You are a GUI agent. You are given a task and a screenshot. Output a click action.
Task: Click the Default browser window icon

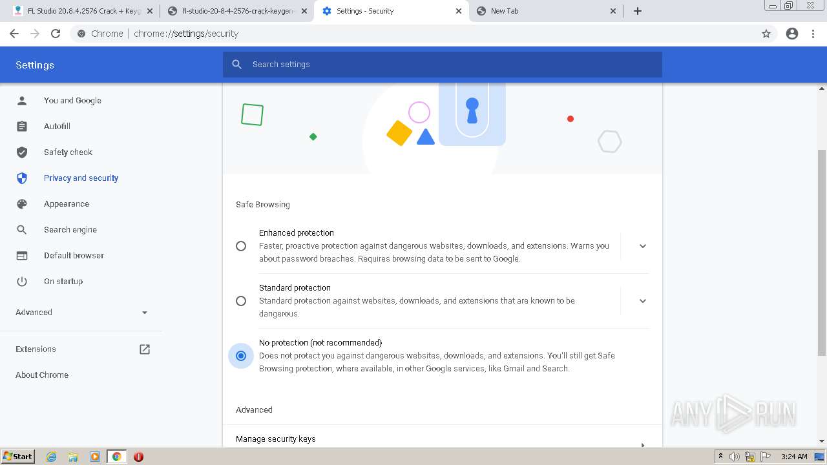point(22,256)
